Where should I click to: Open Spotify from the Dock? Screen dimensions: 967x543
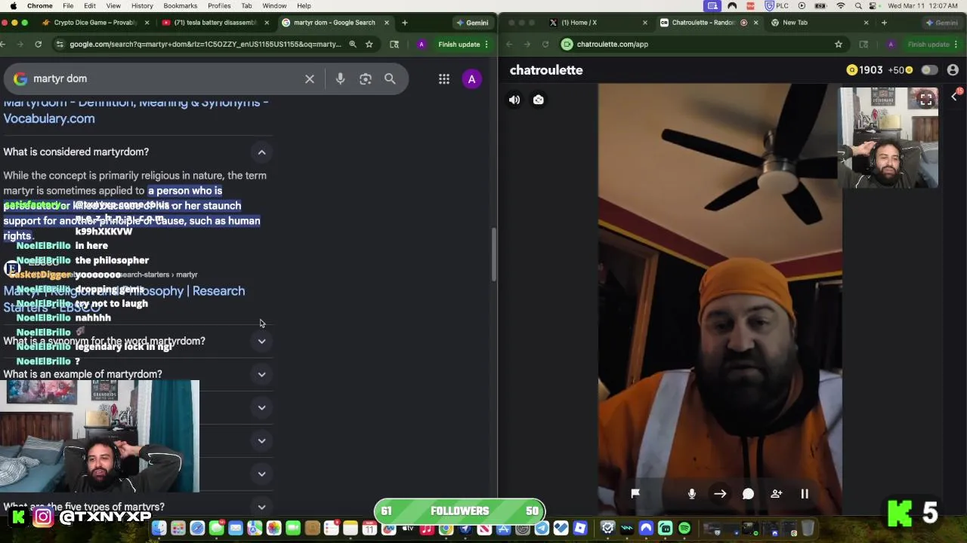[x=684, y=529]
